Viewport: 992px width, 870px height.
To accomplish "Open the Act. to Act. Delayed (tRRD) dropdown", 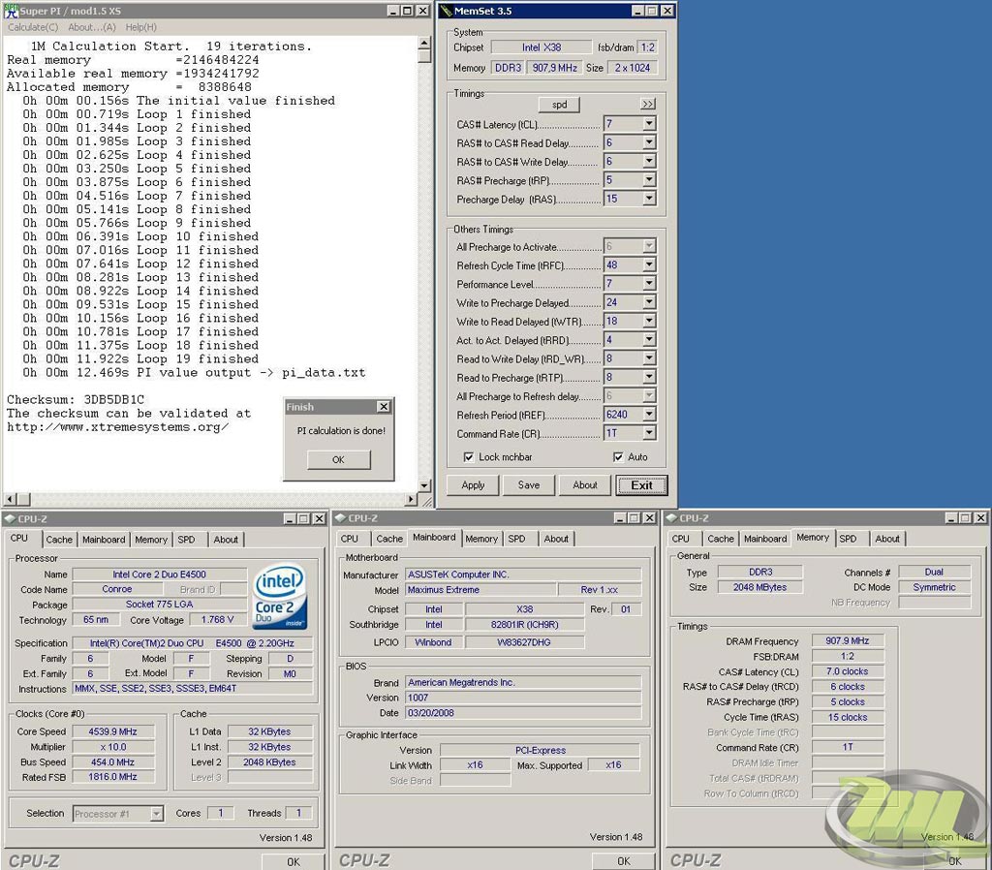I will pyautogui.click(x=649, y=340).
